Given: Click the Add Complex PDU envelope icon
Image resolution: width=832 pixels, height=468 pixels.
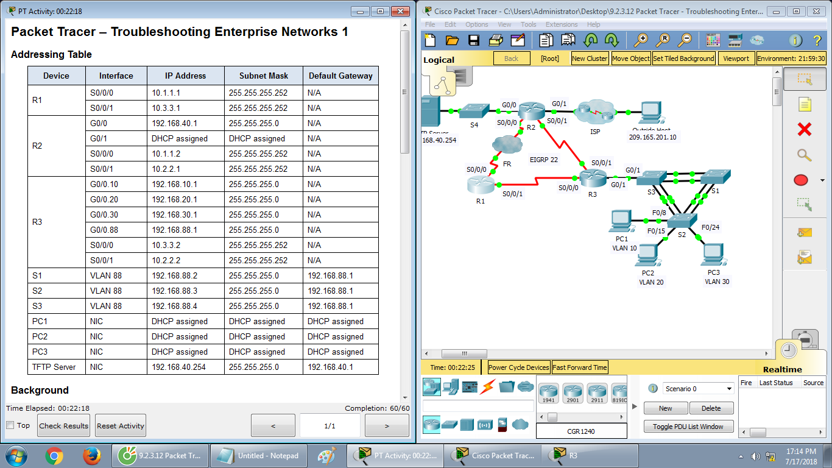Looking at the screenshot, I should 805,257.
